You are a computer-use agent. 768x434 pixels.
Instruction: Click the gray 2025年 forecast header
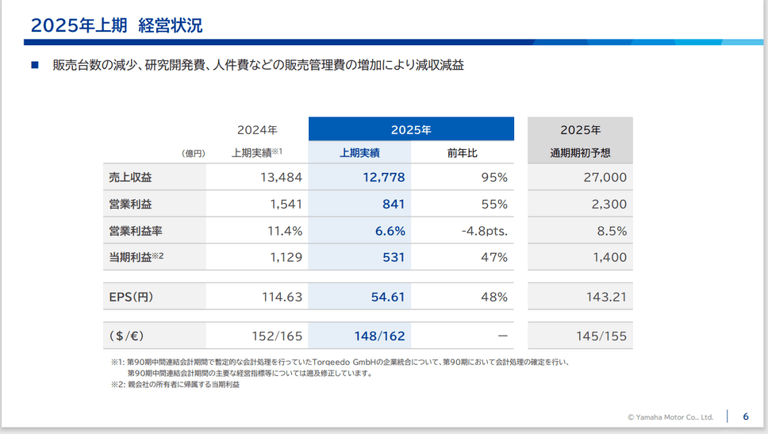580,129
